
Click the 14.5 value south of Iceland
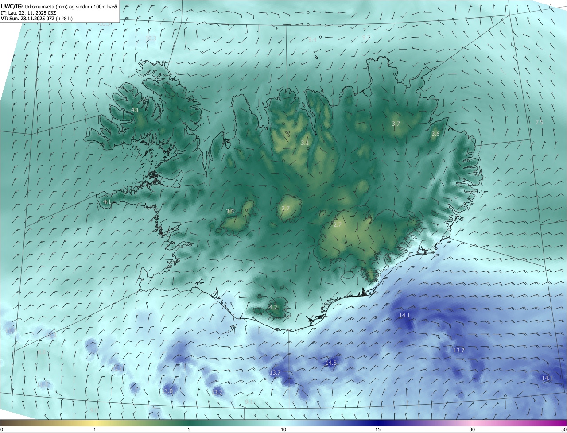coord(331,363)
